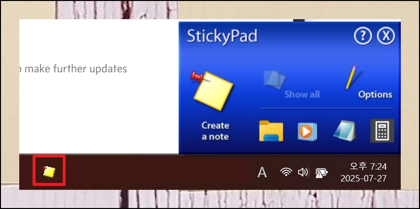Open StickyPad help question mark button
The height and width of the screenshot is (209, 420).
(x=362, y=36)
